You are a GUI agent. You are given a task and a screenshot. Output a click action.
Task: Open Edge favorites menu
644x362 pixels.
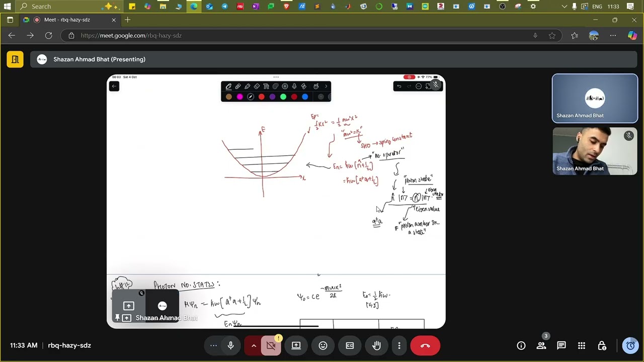point(575,35)
